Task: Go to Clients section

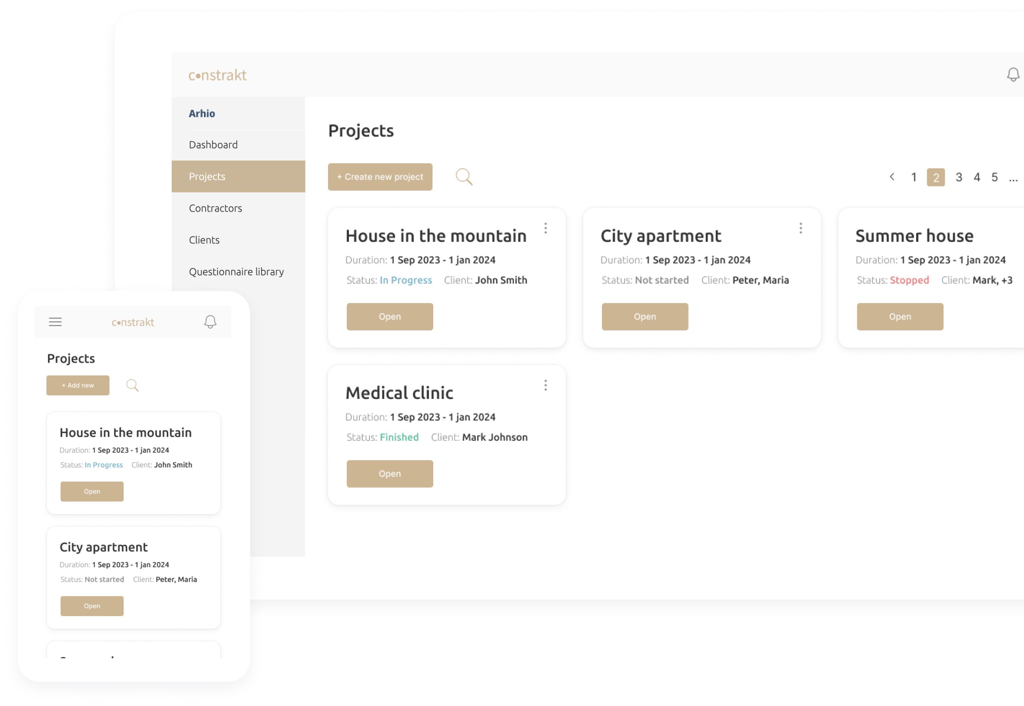Action: 204,240
